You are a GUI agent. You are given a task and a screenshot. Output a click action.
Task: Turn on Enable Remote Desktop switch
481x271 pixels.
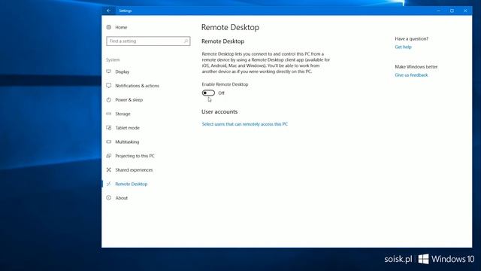click(208, 93)
